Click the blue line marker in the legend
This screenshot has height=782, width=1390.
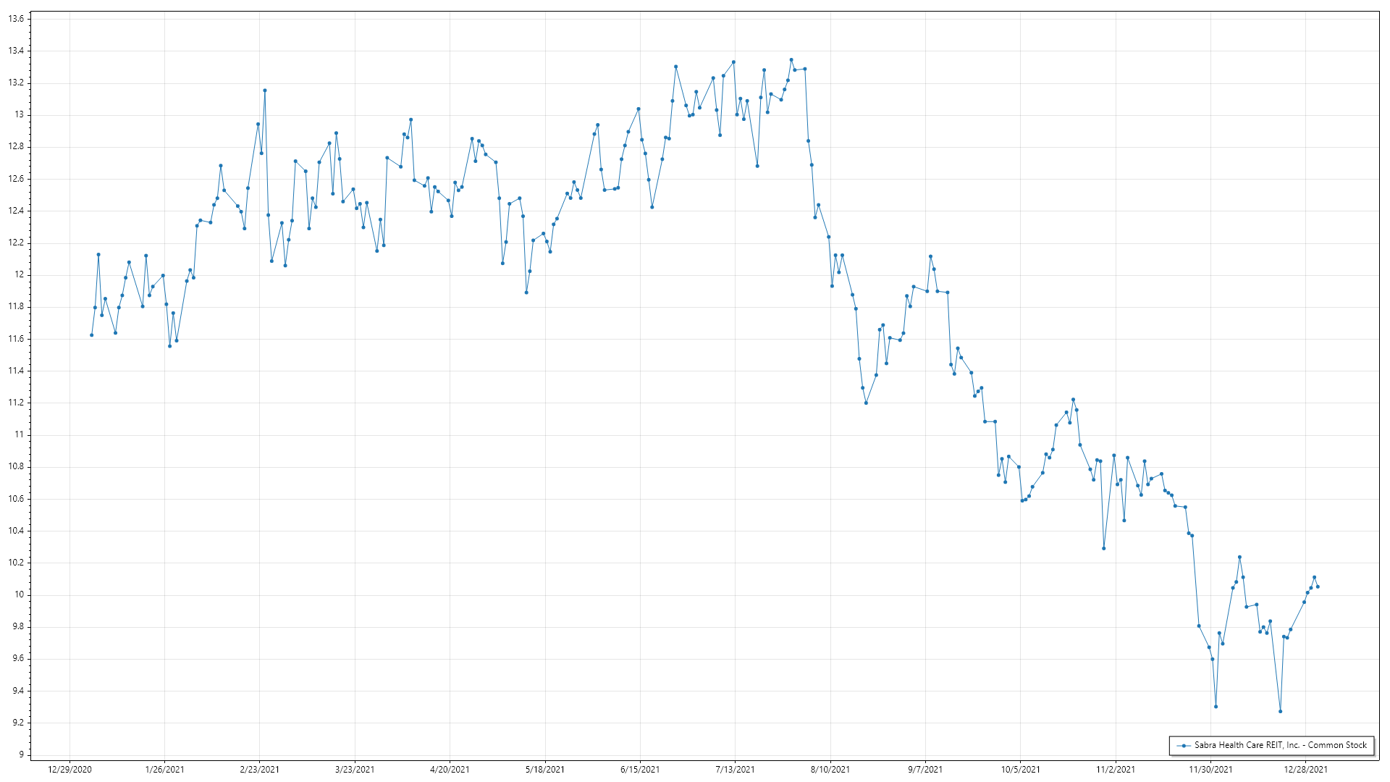pyautogui.click(x=1184, y=745)
